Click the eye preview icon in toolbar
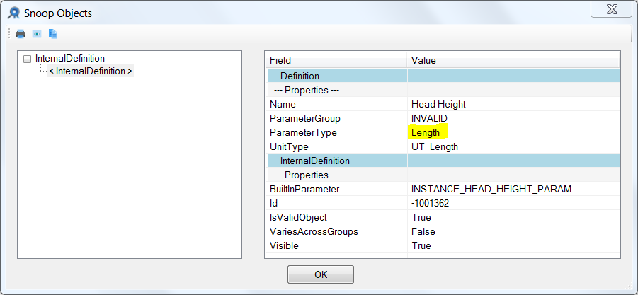 click(x=37, y=34)
